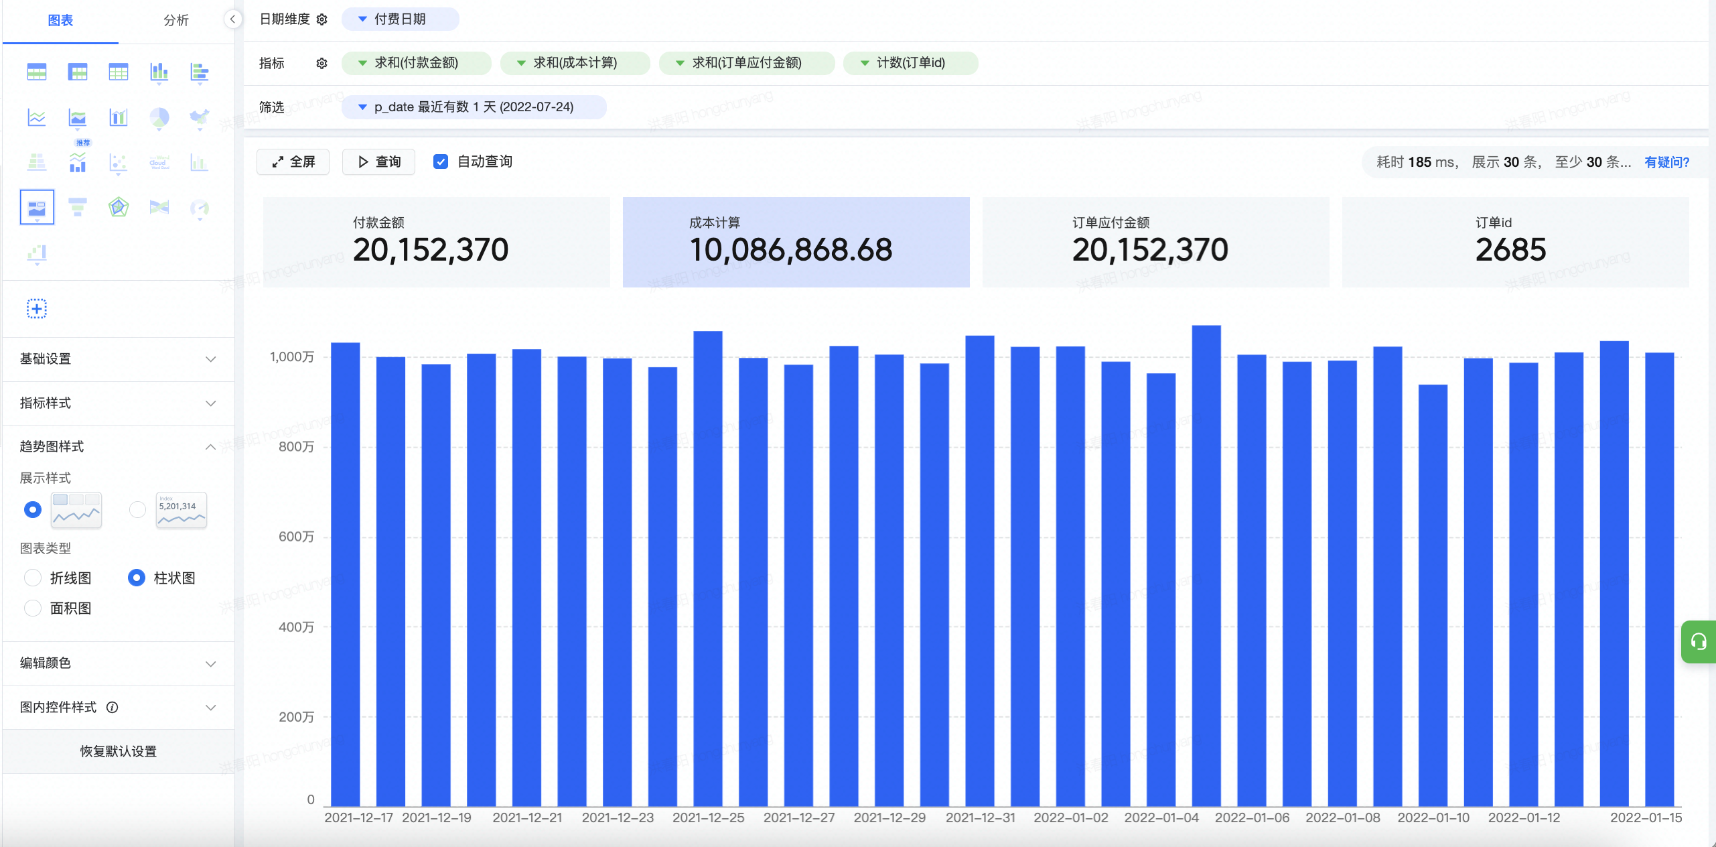
Task: Pick the scatter plot chart icon
Action: pyautogui.click(x=119, y=162)
